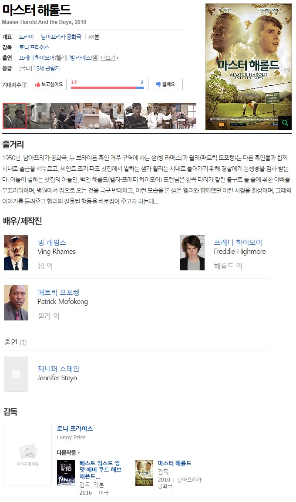Screen dimensions: 296x502
Task: Open 제니퍼 스테인 name link
Action: pyautogui.click(x=59, y=368)
